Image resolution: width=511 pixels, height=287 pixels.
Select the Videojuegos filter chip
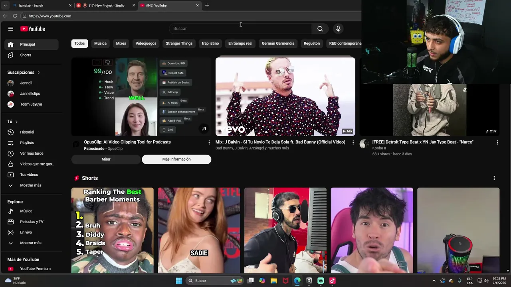[x=146, y=43]
